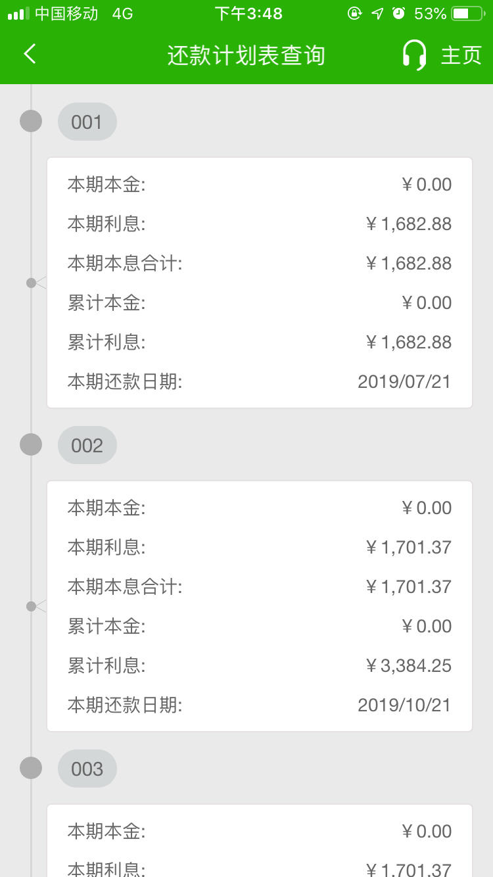Tap the large timeline dot beside 002
Image resolution: width=493 pixels, height=877 pixels.
[31, 444]
